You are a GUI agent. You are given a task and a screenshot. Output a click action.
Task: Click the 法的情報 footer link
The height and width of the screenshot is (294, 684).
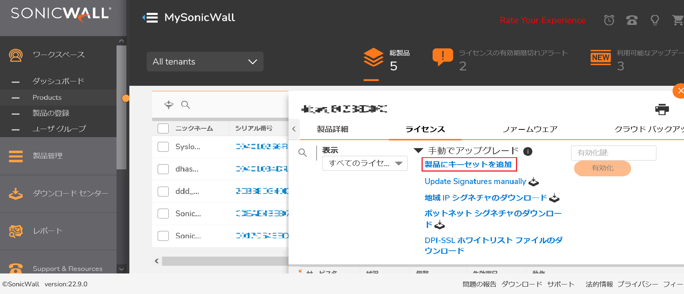[599, 284]
